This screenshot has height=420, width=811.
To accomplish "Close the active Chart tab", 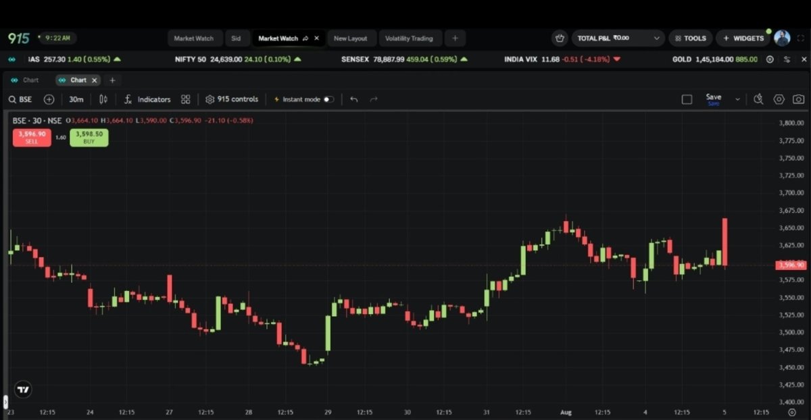I will coord(95,80).
